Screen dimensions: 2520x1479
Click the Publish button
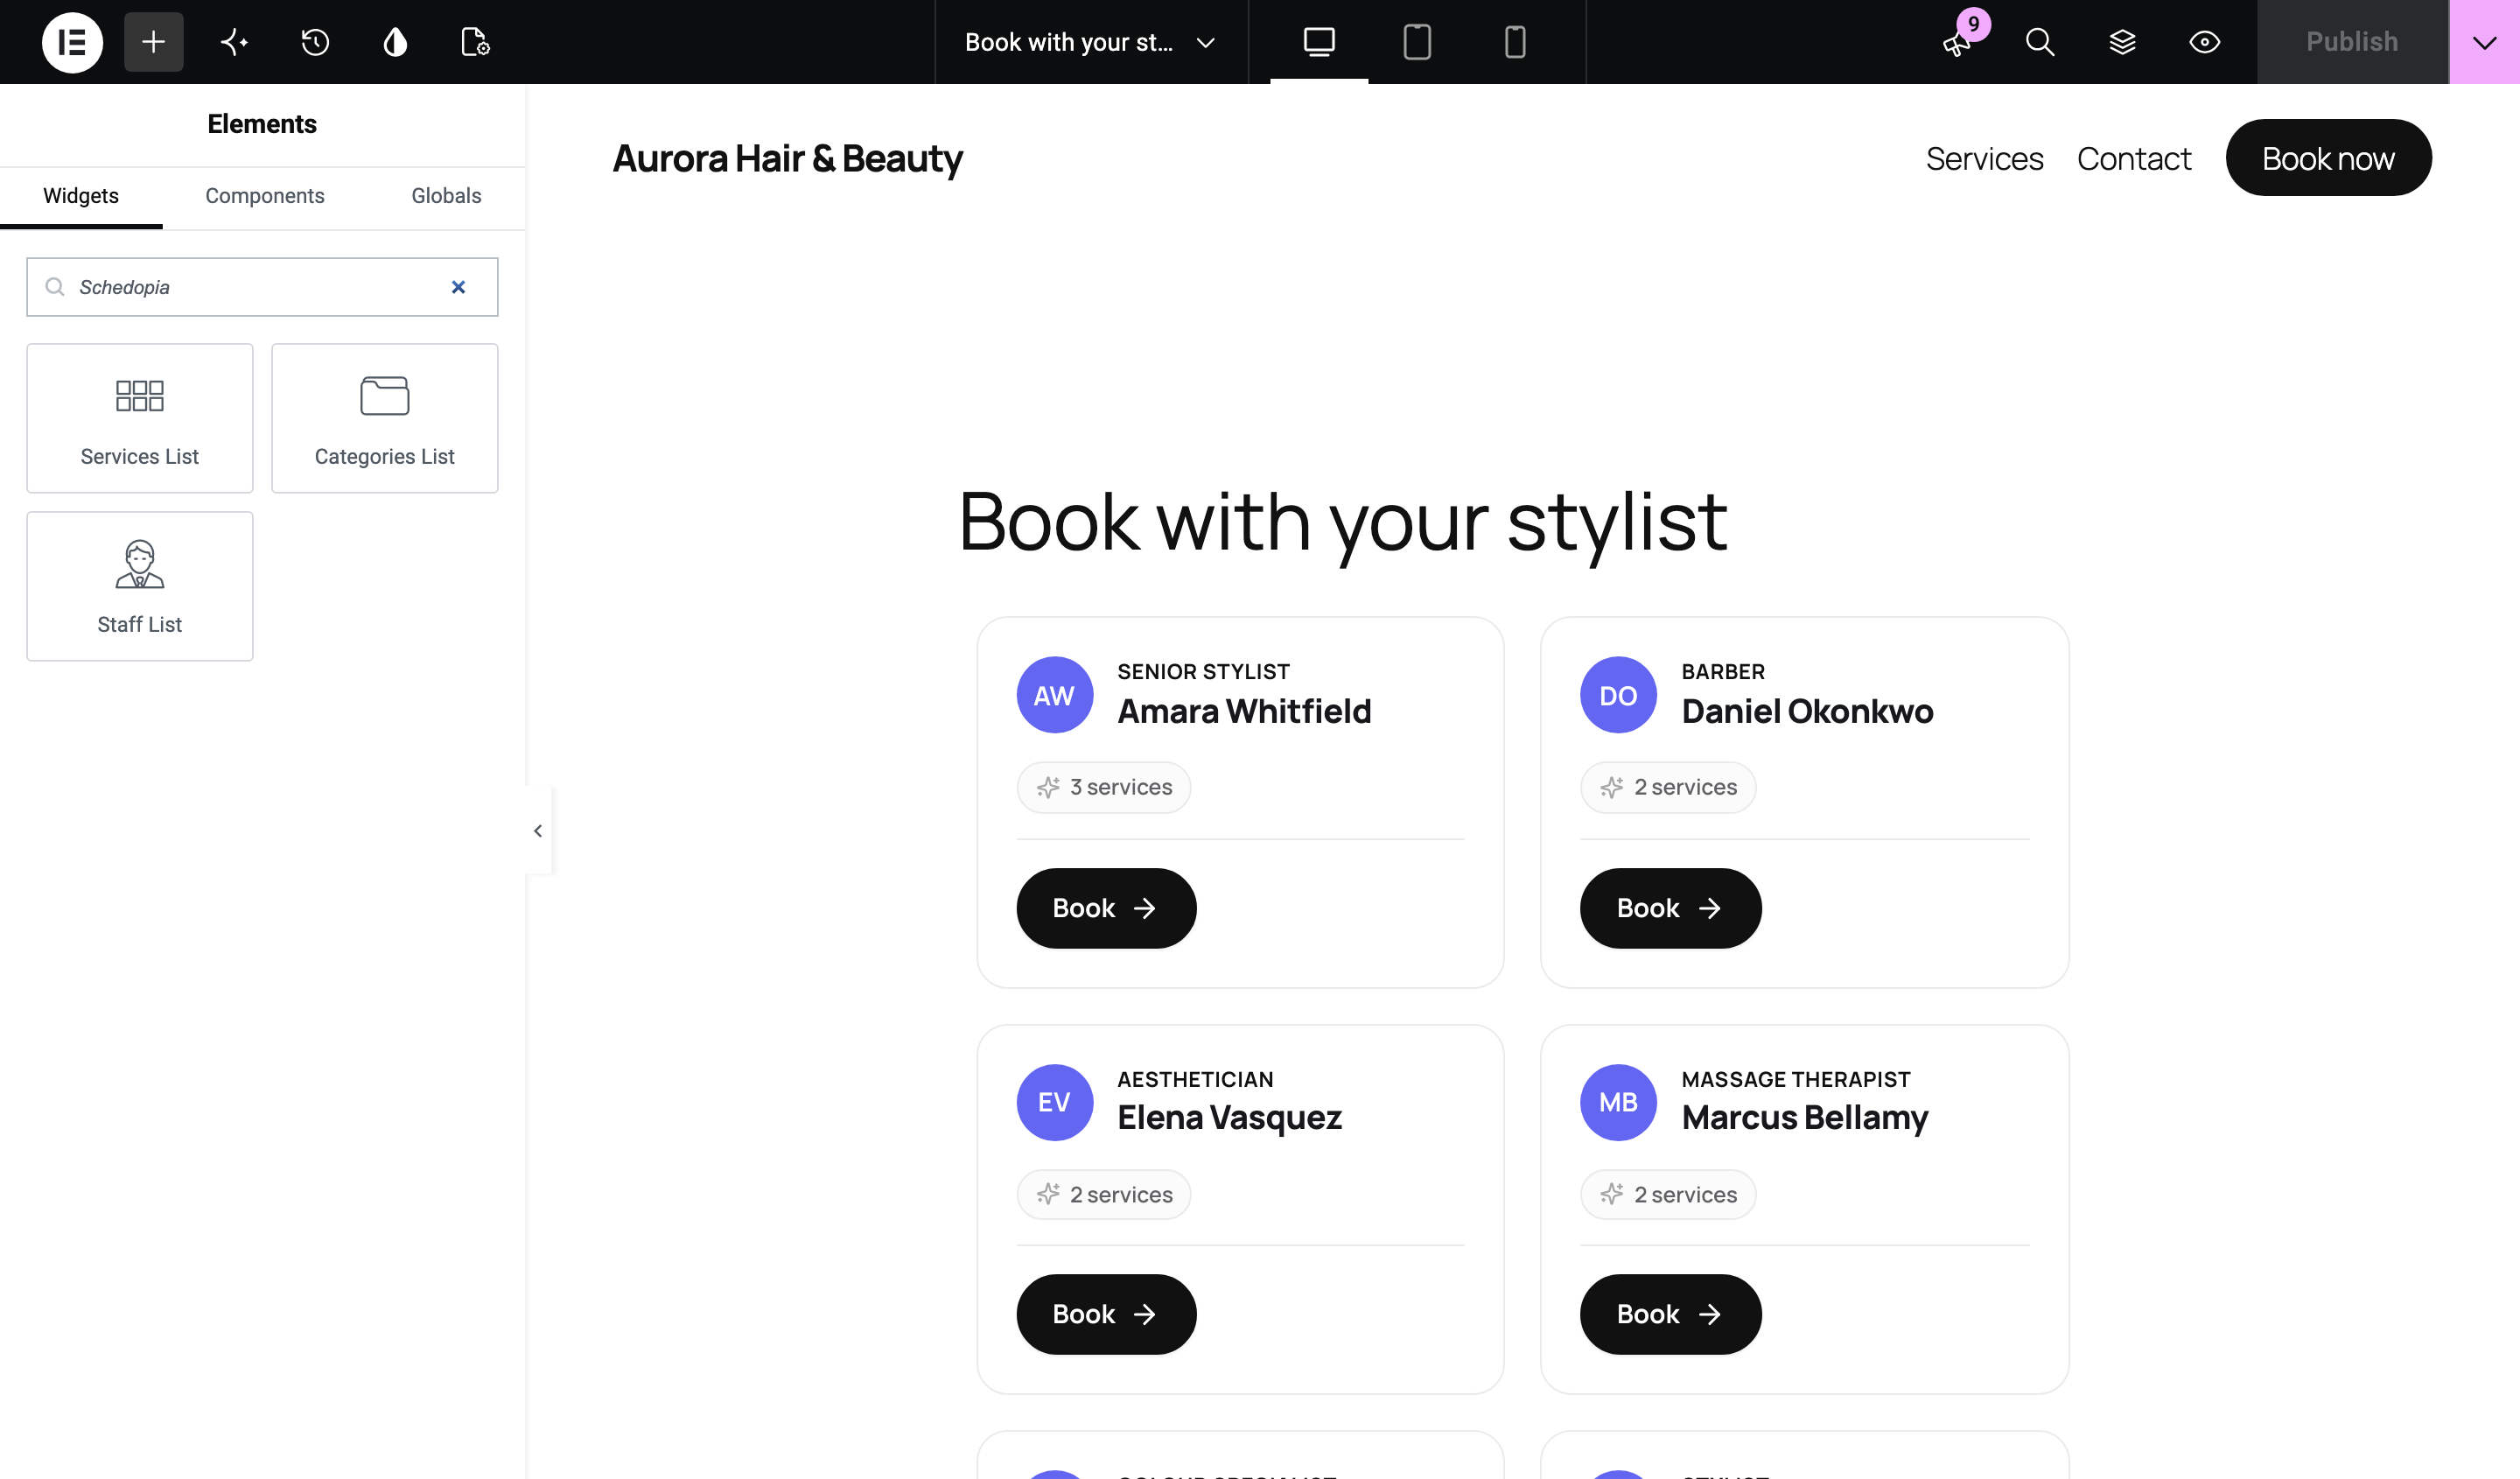2352,42
